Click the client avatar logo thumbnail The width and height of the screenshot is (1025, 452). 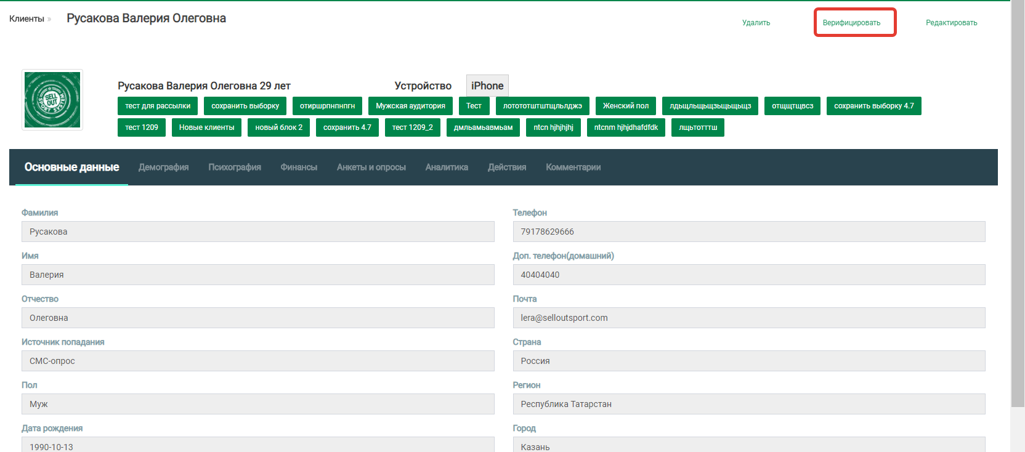(52, 100)
